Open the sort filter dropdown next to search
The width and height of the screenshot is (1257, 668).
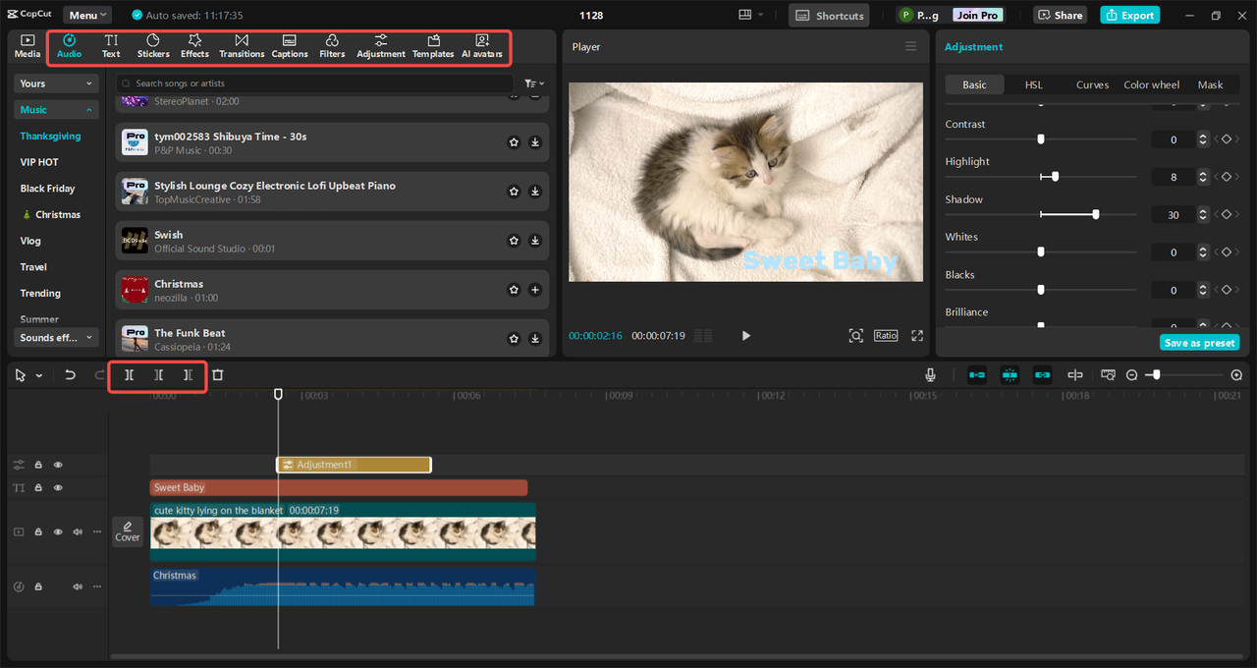pyautogui.click(x=534, y=84)
